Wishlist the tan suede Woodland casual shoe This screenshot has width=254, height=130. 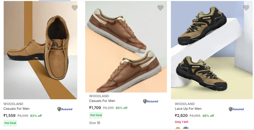pos(75,8)
